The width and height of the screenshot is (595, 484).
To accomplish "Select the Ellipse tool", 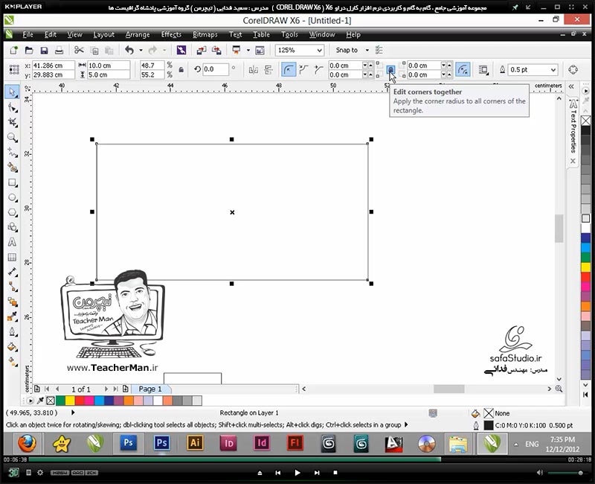I will [13, 197].
